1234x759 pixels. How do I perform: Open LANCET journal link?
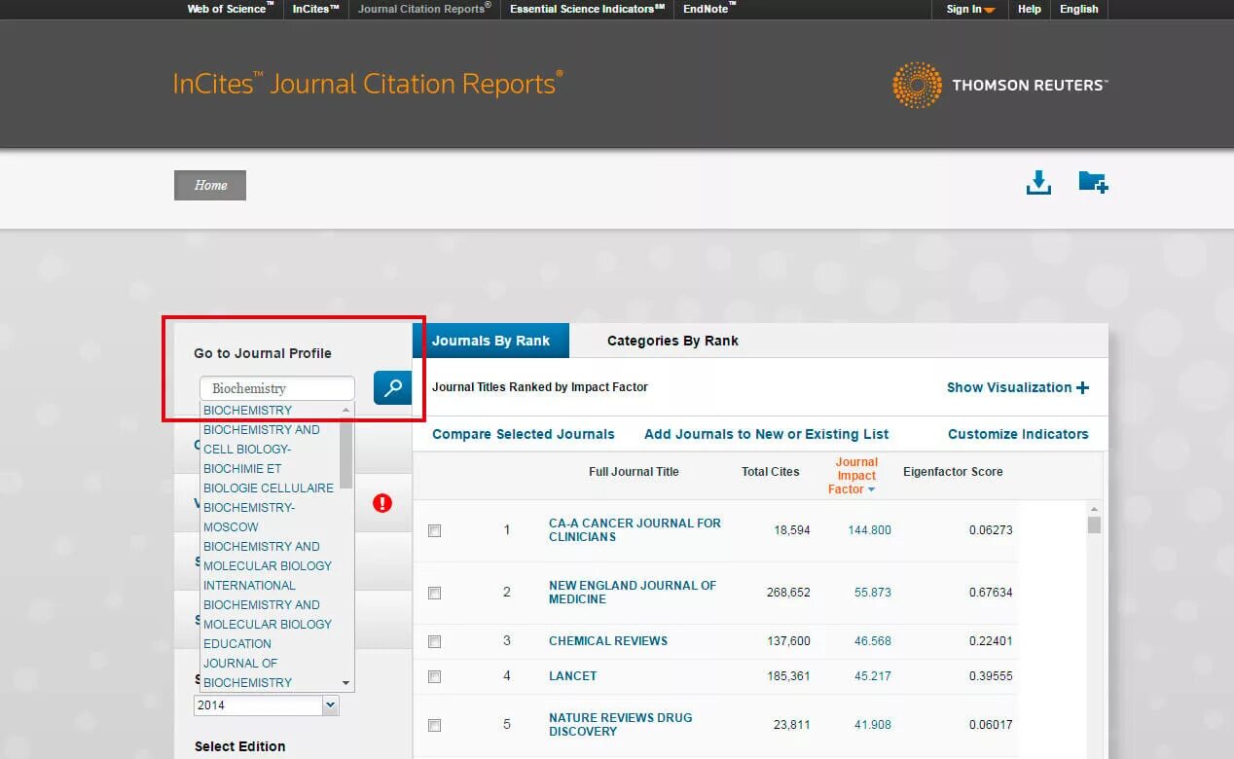(573, 676)
